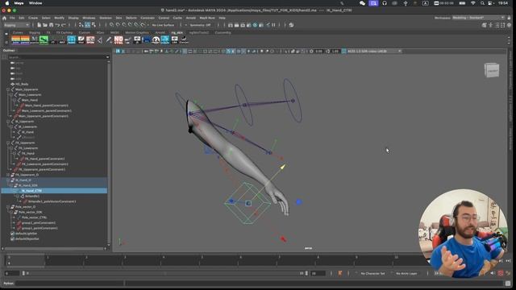Image resolution: width=516 pixels, height=290 pixels.
Task: Switch to the Rigging shelf tab
Action: pyautogui.click(x=34, y=32)
